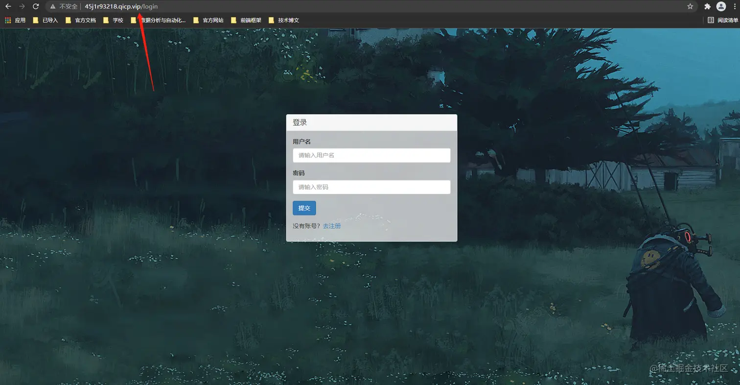Open the extensions puzzle icon
Screen dimensions: 740x385
[707, 6]
